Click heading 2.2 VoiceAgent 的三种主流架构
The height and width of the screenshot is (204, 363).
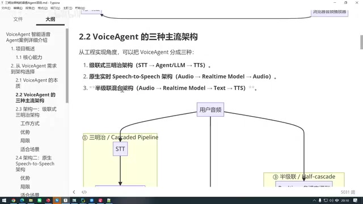(x=138, y=37)
